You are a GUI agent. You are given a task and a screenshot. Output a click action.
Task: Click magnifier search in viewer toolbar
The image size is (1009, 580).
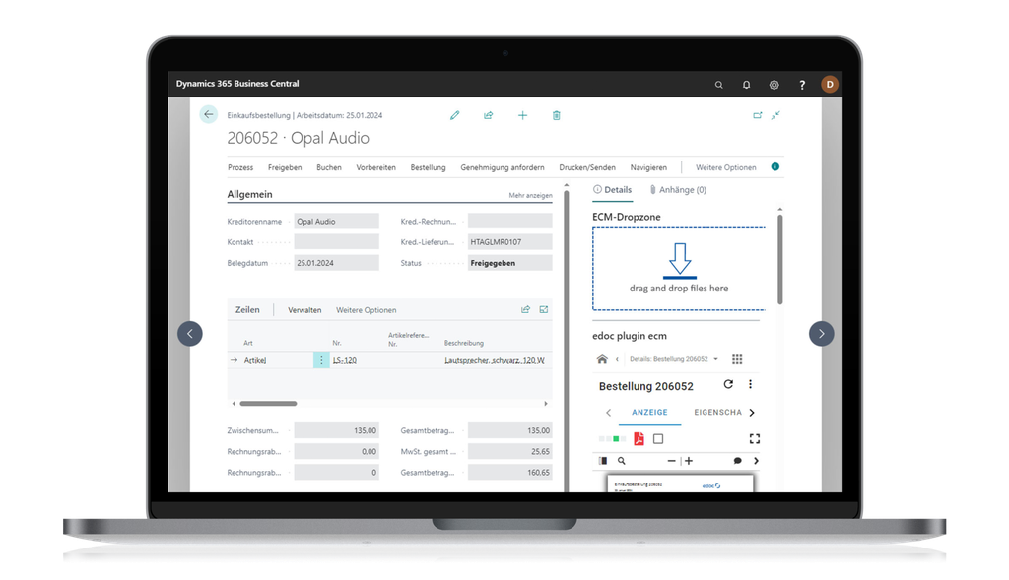622,461
